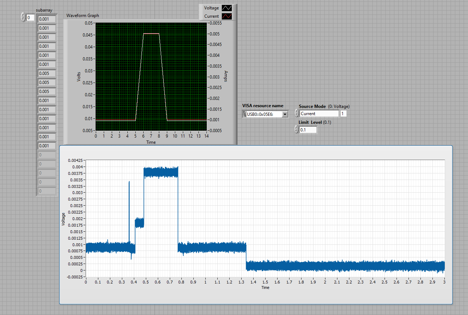This screenshot has height=315, width=468.
Task: Increase Limit Level using up arrow
Action: (x=297, y=128)
